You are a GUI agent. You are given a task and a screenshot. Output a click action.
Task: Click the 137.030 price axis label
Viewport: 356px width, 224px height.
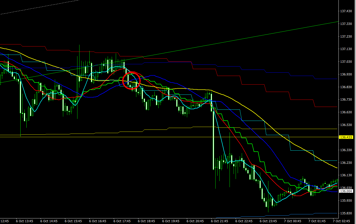click(346, 62)
